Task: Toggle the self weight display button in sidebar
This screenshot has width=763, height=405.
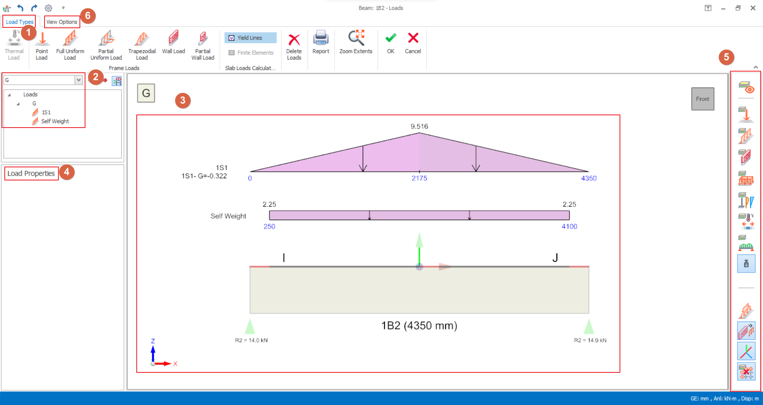Action: coord(746,264)
